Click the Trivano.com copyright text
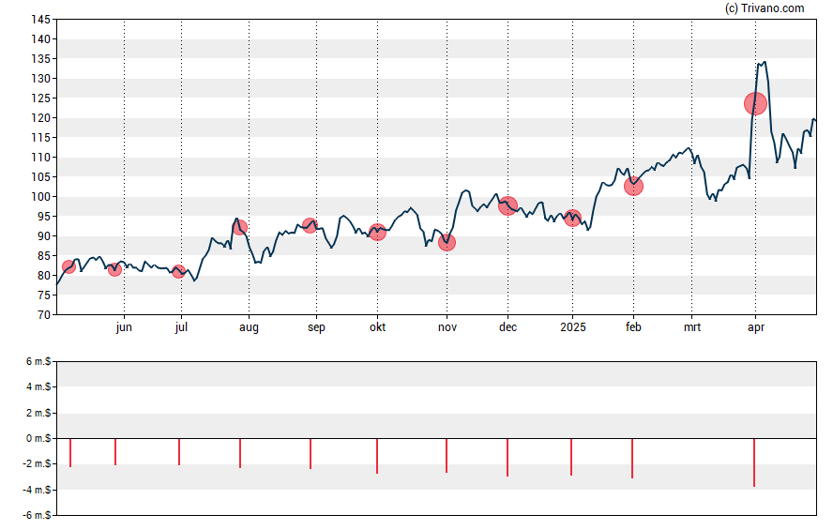833x530 pixels. [x=765, y=8]
